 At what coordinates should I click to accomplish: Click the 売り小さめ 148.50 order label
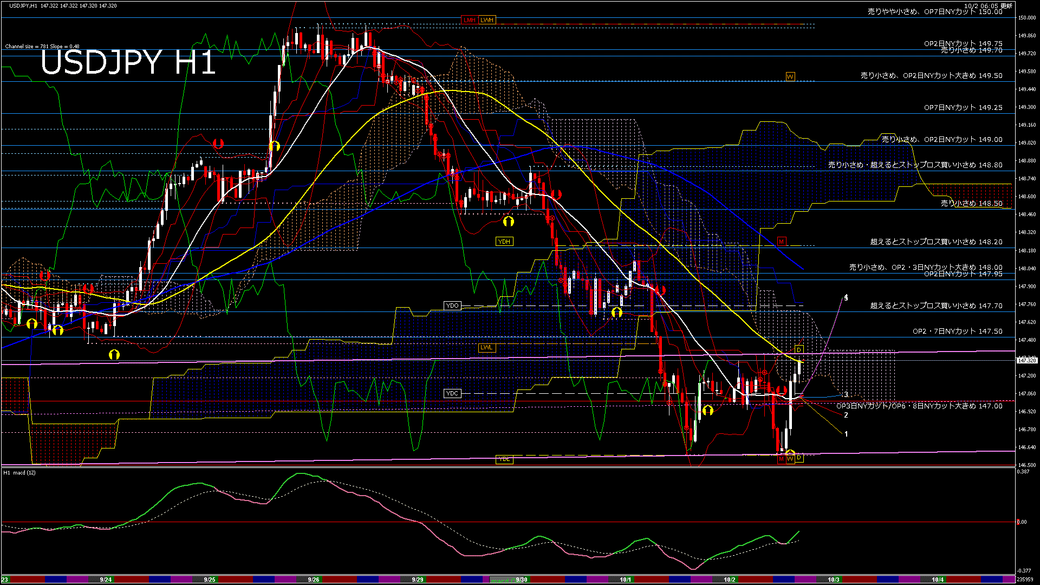(x=971, y=204)
